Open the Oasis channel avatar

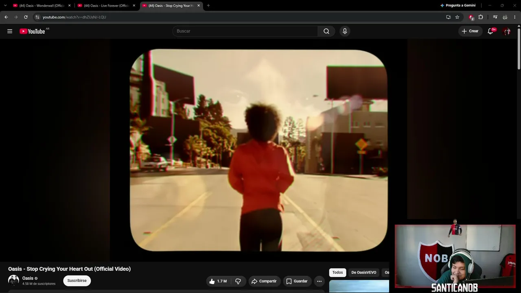point(13,280)
